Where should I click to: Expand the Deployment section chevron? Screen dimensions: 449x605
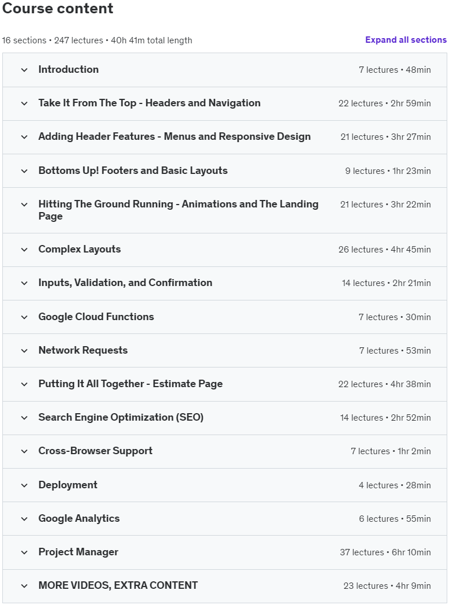pyautogui.click(x=24, y=485)
